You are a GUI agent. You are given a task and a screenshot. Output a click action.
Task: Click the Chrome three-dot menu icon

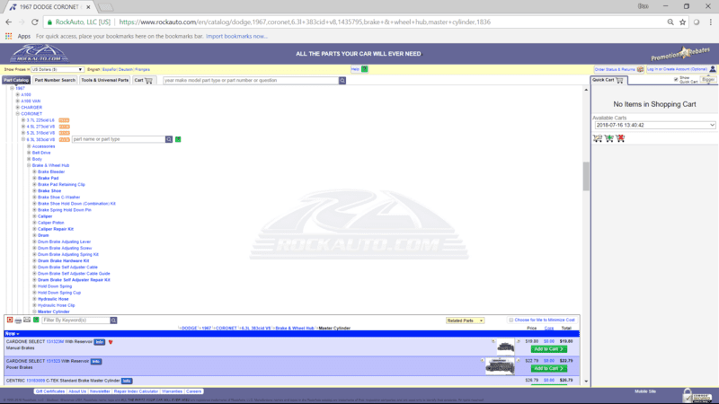[711, 22]
